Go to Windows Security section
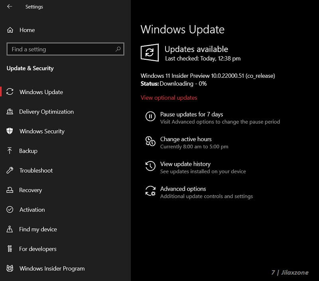Screen dimensions: 319x281 click(42, 132)
